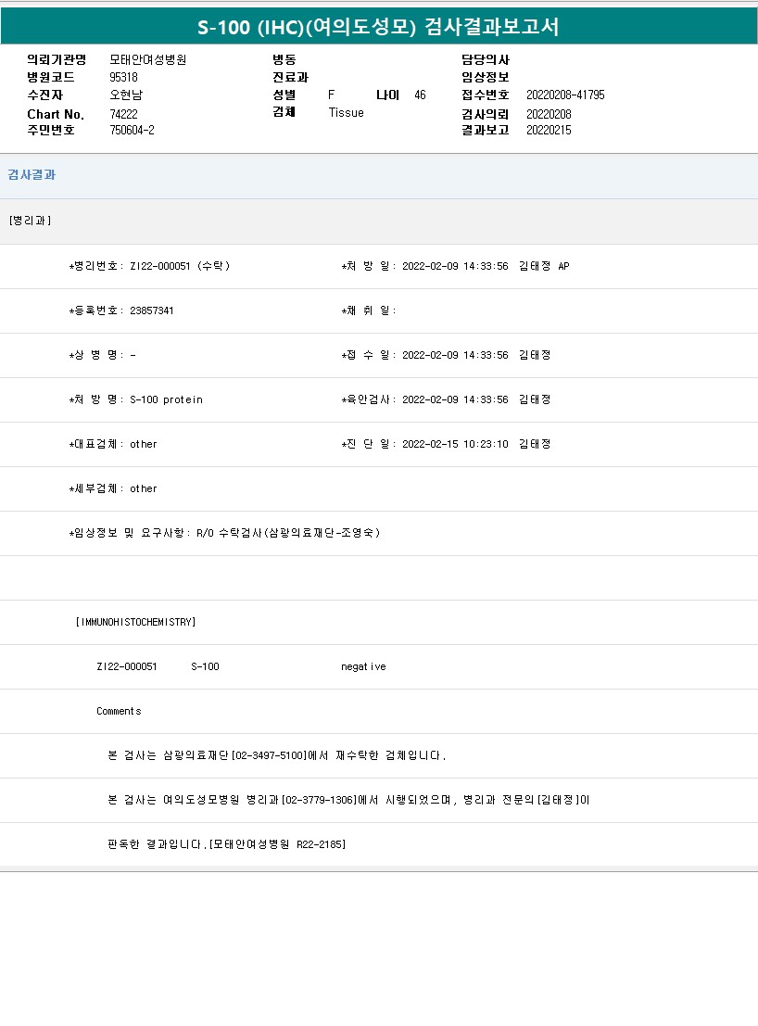Click the 병원코드 value 95318
This screenshot has height=1026, width=758.
point(123,77)
